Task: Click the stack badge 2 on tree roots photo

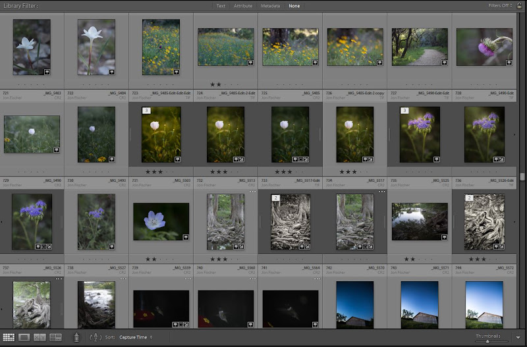Action: (x=276, y=198)
